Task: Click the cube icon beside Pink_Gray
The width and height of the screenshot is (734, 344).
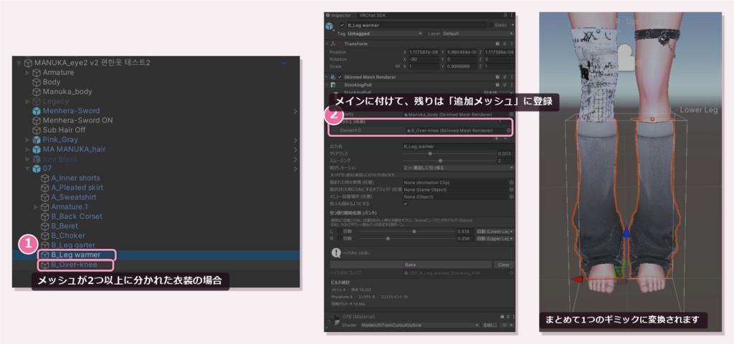Action: tap(36, 139)
